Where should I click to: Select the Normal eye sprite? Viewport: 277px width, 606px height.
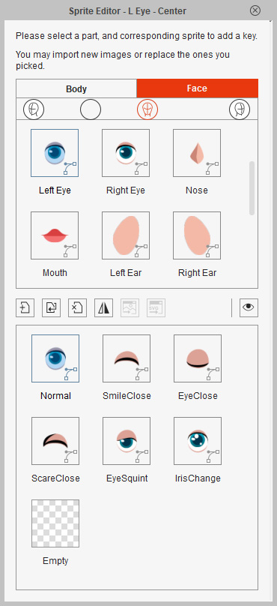point(55,358)
